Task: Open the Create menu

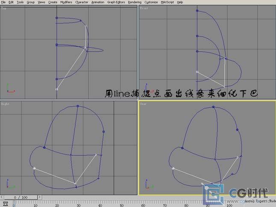Action: (53, 2)
